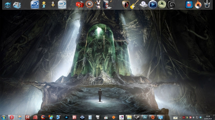
Task: Open the guitar amplifier box icon
Action: [107, 5]
